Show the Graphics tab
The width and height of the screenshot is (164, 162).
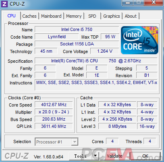[112, 16]
